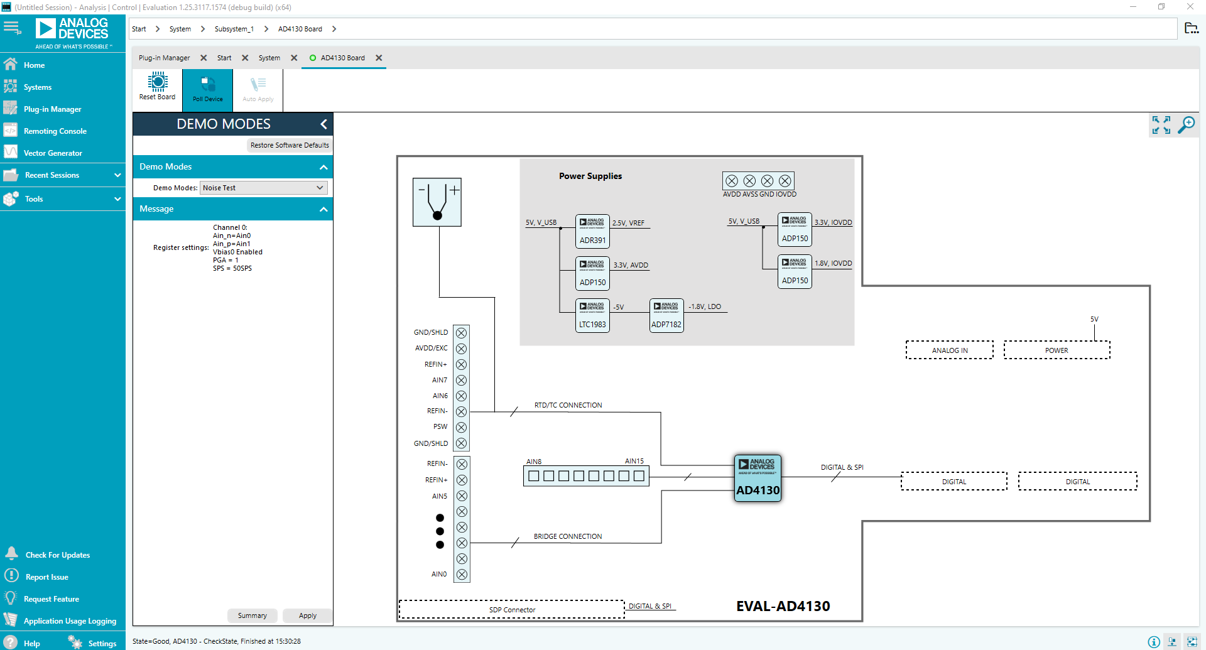Click breadcrumb arrow after System
The width and height of the screenshot is (1206, 650).
coord(202,29)
